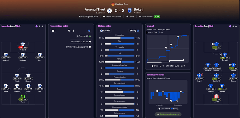This screenshot has width=240, height=118.
Task: Open Arsenal Tivat club badge in header
Action: [109, 11]
